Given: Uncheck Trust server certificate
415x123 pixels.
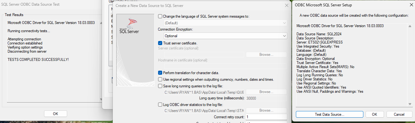Looking at the screenshot, I should [160, 43].
